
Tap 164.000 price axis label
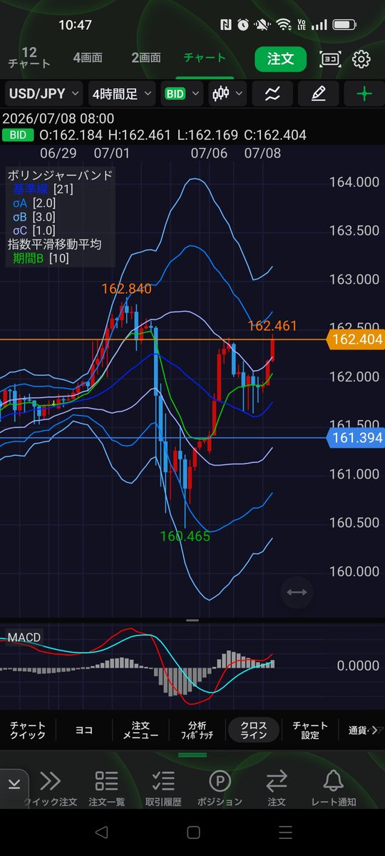[x=354, y=182]
